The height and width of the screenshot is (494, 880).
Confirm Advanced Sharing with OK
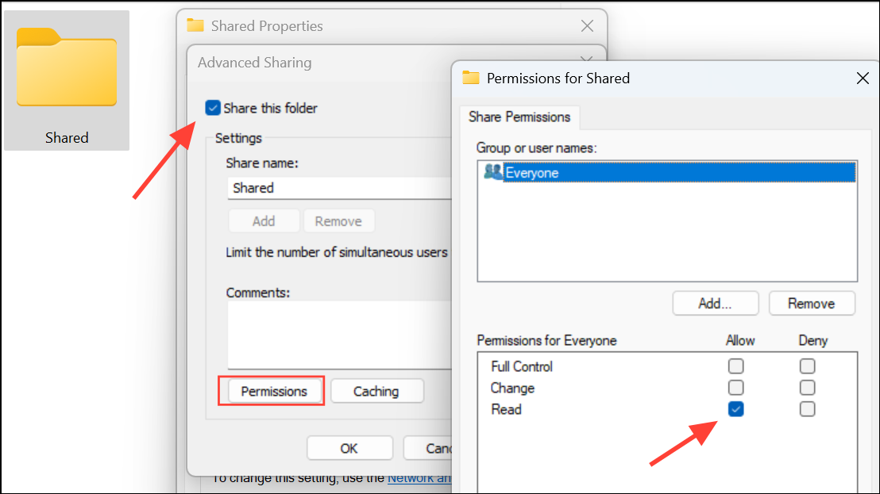point(349,448)
